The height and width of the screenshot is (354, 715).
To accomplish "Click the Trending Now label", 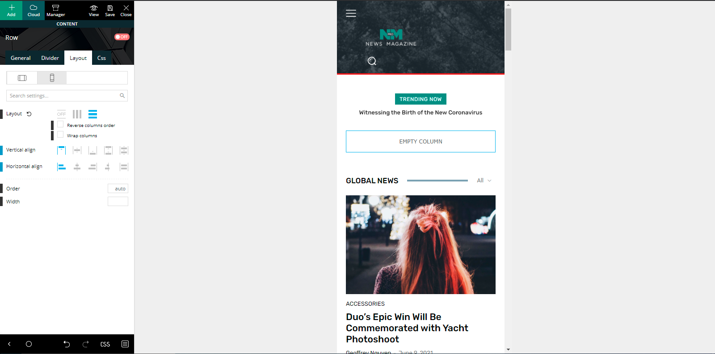I will [x=421, y=99].
